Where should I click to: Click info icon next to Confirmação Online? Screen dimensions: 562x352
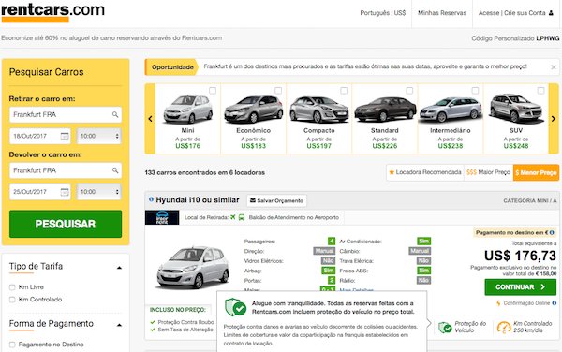tap(555, 303)
